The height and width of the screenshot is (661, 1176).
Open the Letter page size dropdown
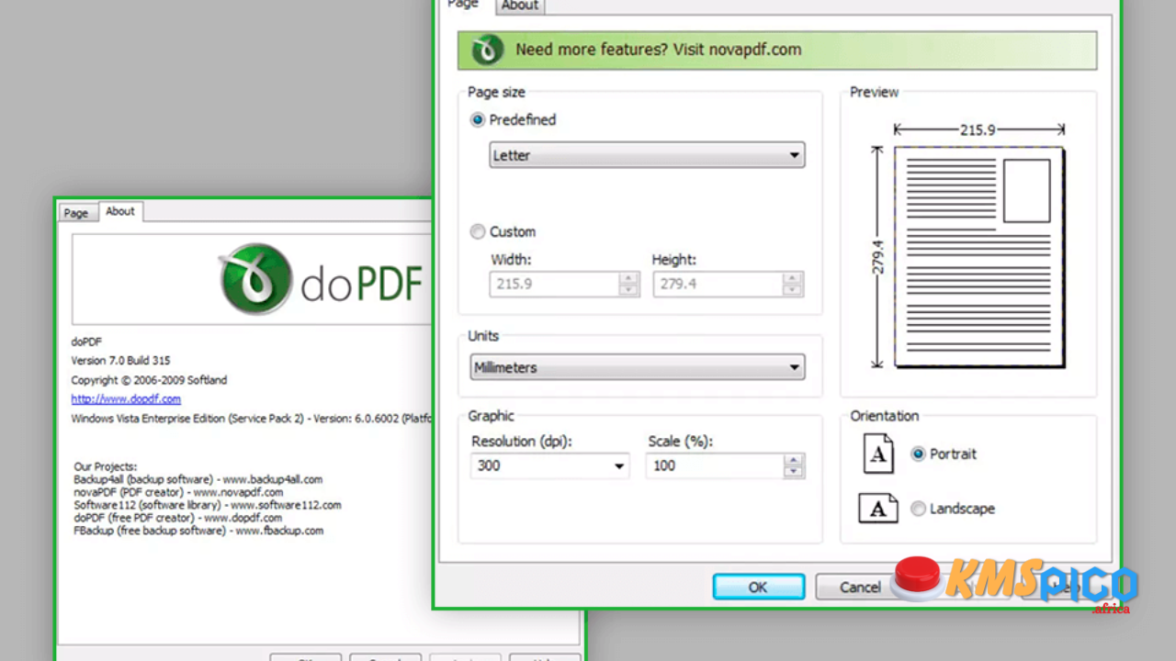(647, 155)
